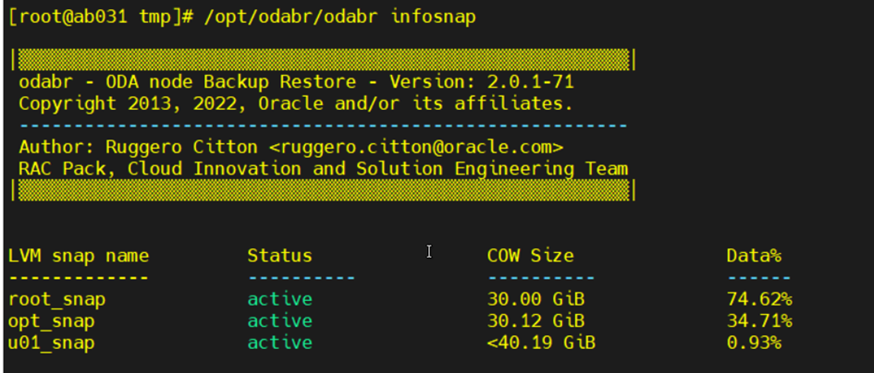The image size is (874, 373).
Task: Click the Status column header
Action: [x=279, y=256]
